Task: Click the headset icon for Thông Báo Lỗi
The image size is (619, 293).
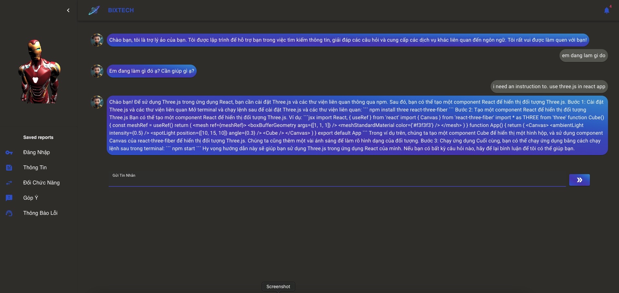Action: (9, 213)
